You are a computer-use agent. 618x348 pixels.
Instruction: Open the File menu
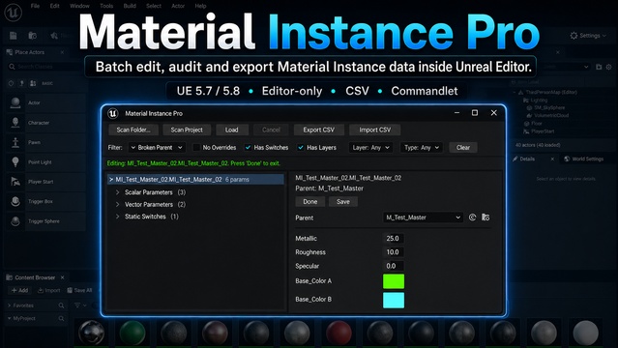click(35, 6)
